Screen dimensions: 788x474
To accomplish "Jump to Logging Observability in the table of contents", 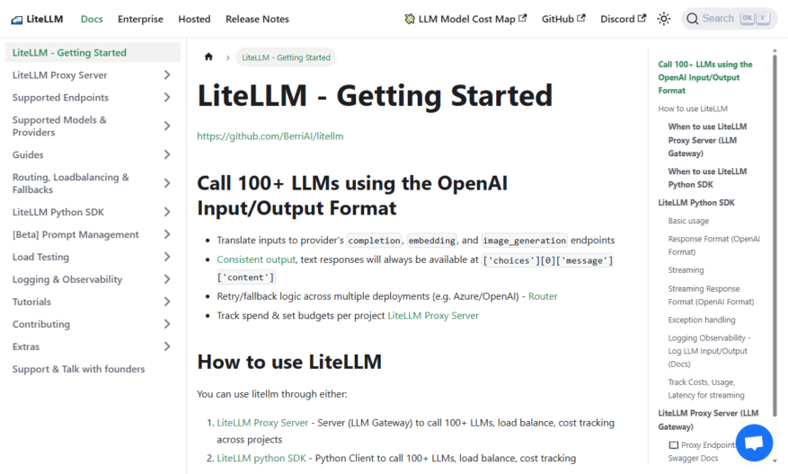I will pos(709,350).
